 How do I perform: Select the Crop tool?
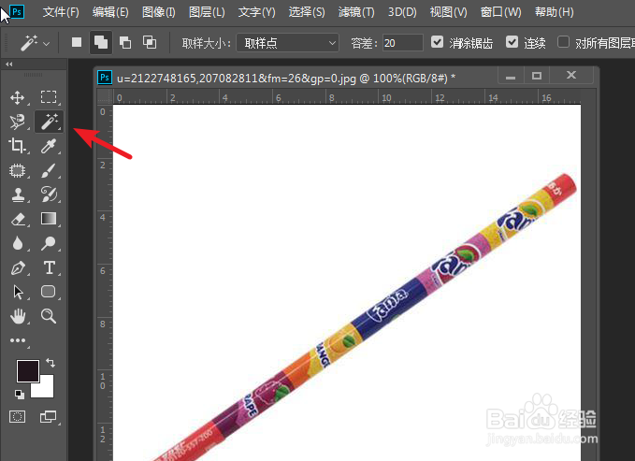coord(17,146)
